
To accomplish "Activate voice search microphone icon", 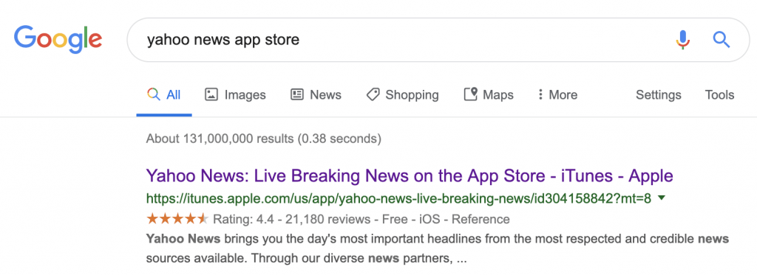I will click(682, 40).
